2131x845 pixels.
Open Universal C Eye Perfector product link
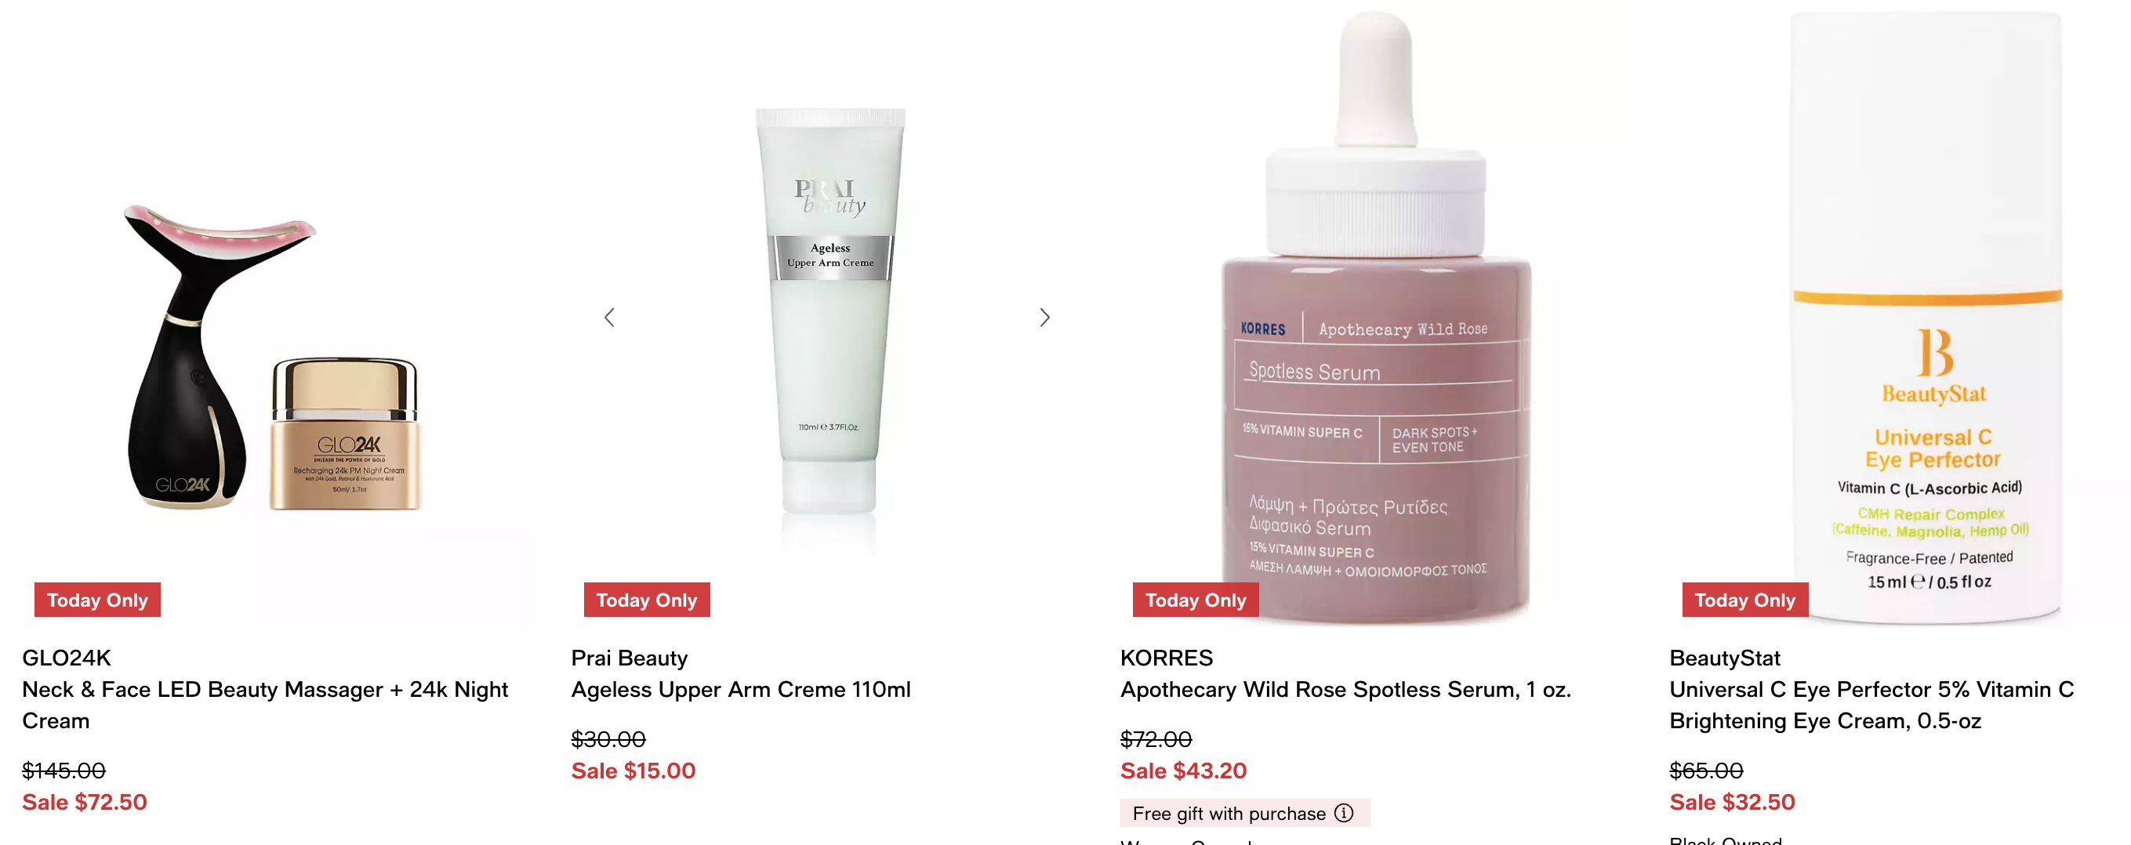(1871, 705)
